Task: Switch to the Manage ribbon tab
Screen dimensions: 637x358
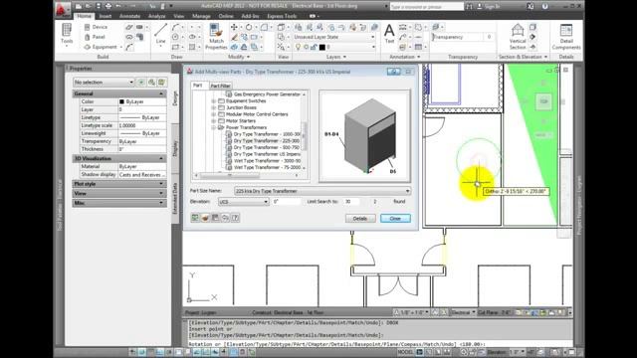Action: (201, 16)
